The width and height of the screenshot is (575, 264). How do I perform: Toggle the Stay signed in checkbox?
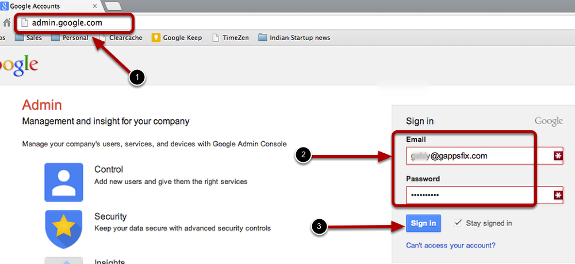click(457, 223)
